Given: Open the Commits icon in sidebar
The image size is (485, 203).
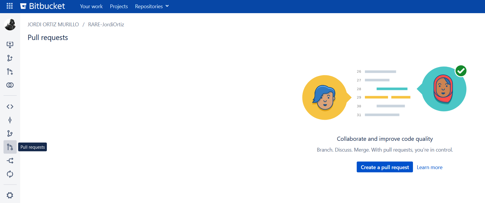Looking at the screenshot, I should point(10,120).
